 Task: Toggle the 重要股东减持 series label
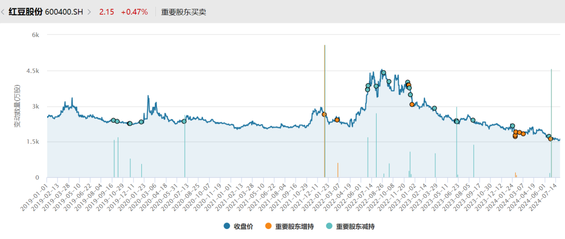(355, 226)
